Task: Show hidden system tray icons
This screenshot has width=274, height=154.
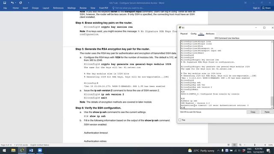Action: point(218,151)
